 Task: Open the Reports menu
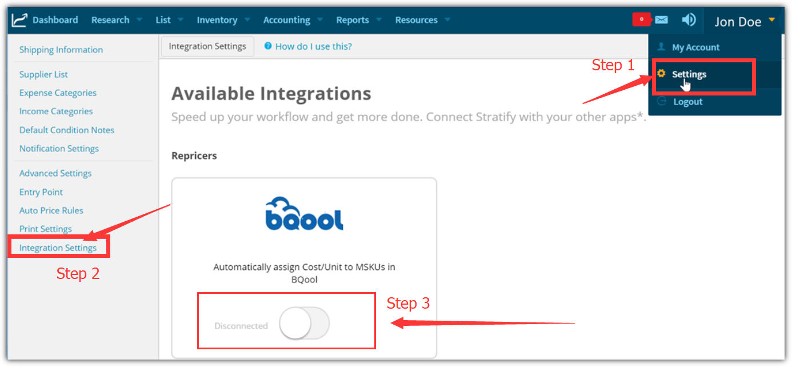pyautogui.click(x=353, y=20)
